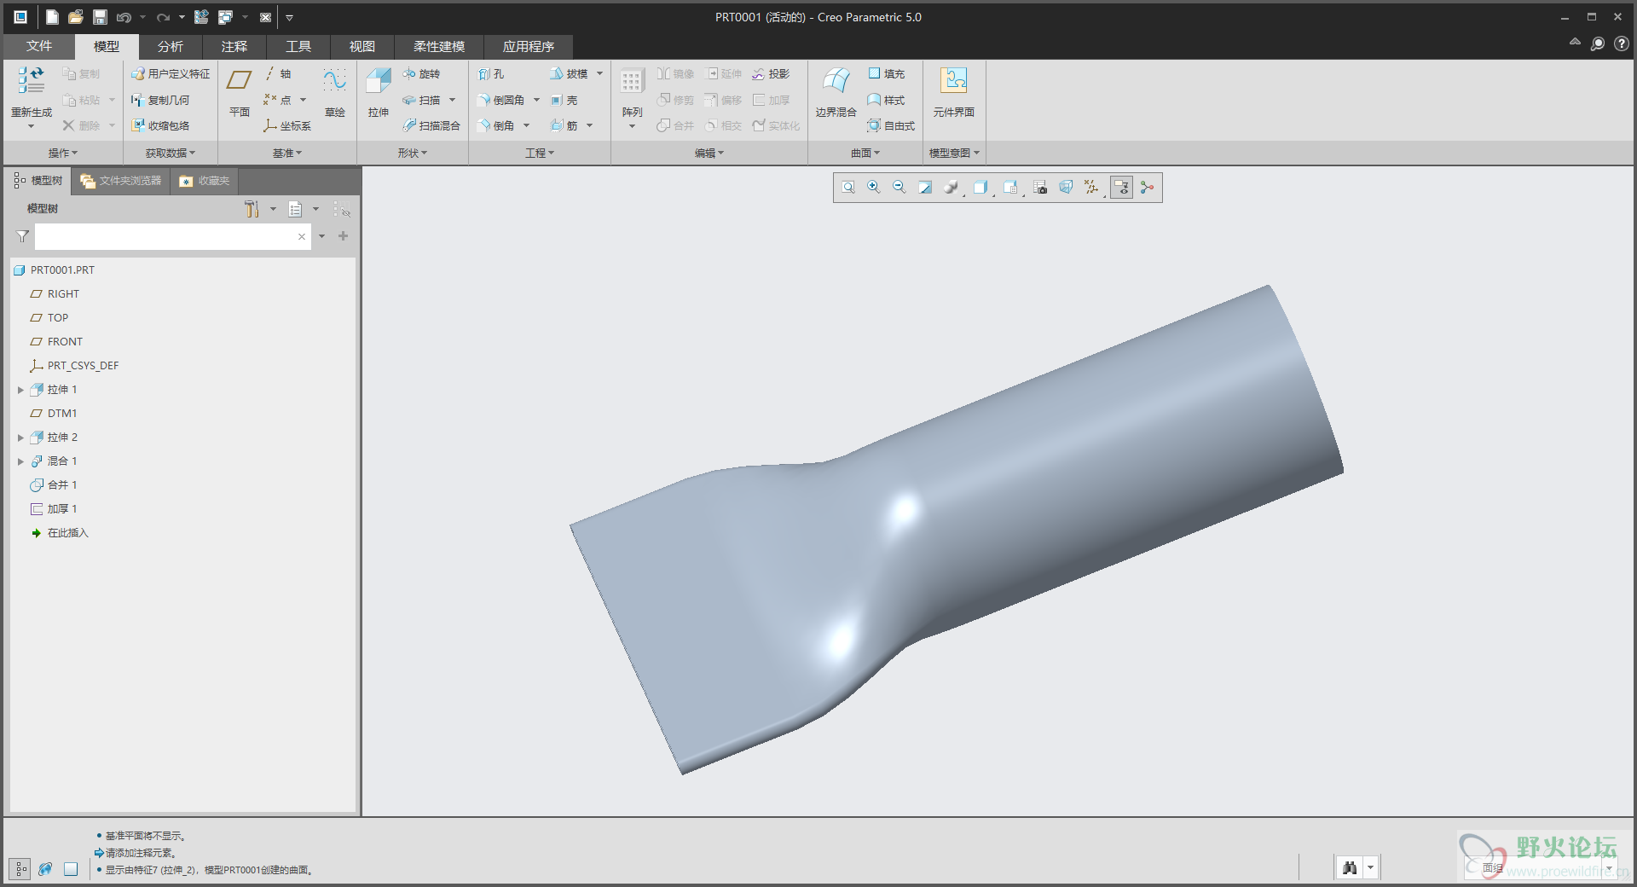
Task: Expand the 拉伸 1 feature node
Action: point(20,390)
